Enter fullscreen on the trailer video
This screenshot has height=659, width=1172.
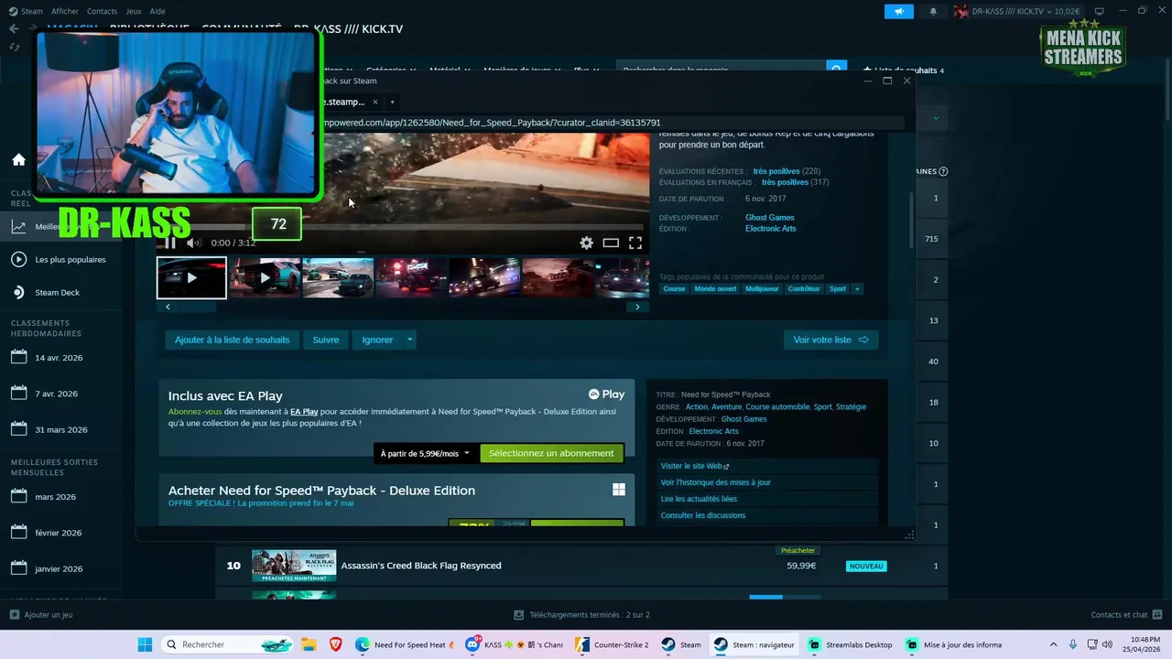click(x=635, y=243)
